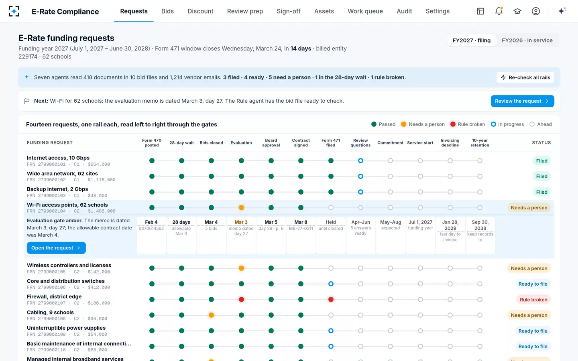Click the sparkle icon in agents summary banner
Screen dimensions: 578x361
pos(27,77)
